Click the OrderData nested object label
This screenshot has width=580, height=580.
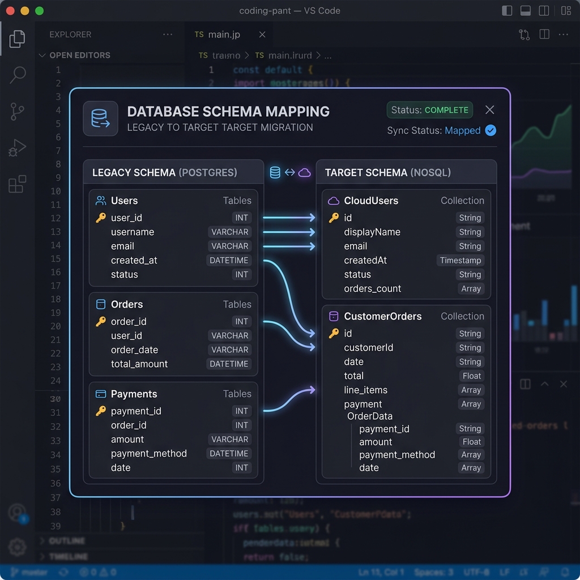369,416
